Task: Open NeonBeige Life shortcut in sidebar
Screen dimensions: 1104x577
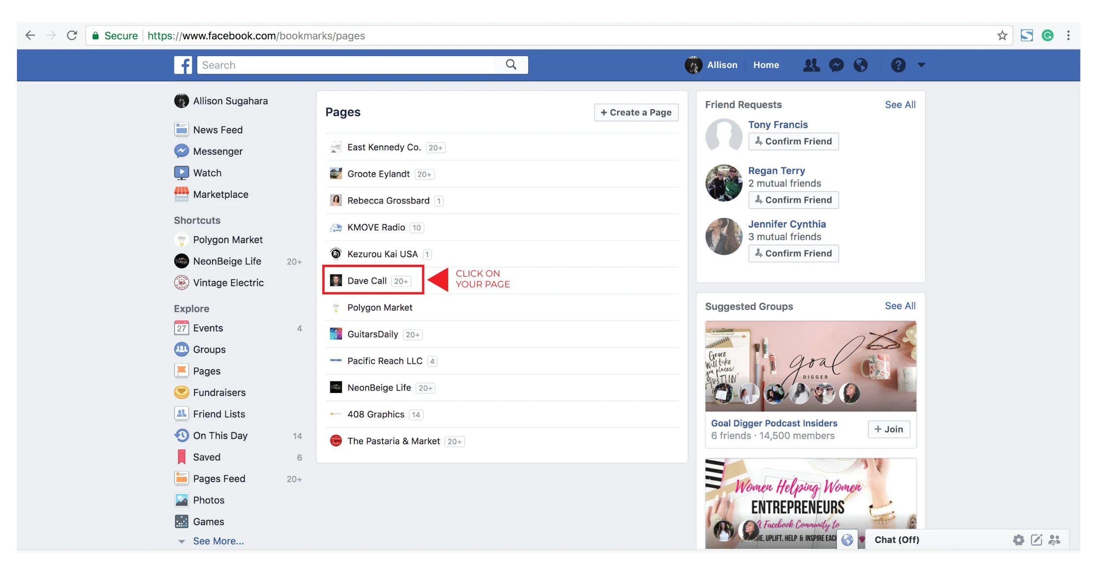Action: pos(218,261)
